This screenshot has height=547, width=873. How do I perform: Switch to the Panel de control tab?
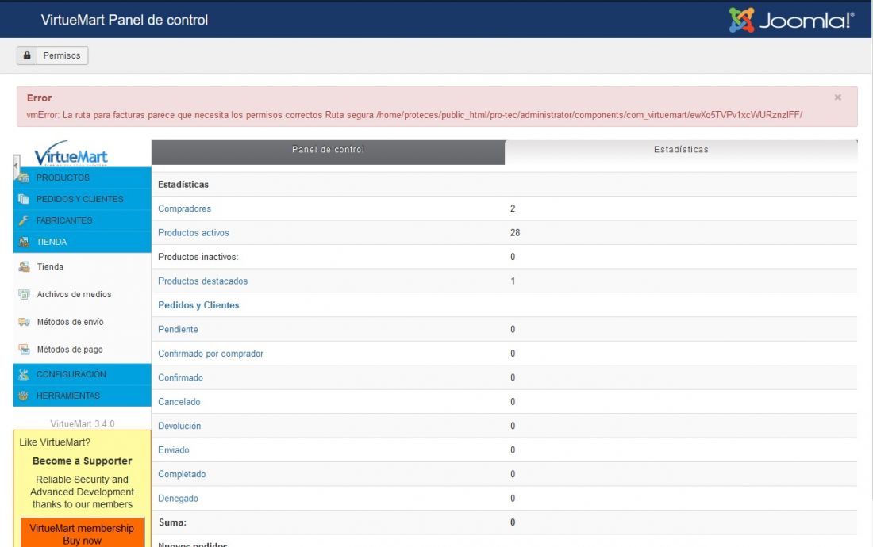[x=328, y=151]
